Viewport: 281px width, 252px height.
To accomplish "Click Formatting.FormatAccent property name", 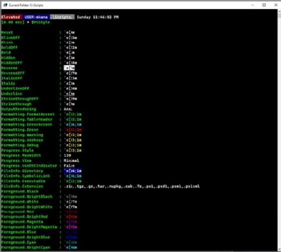I will 28,114.
